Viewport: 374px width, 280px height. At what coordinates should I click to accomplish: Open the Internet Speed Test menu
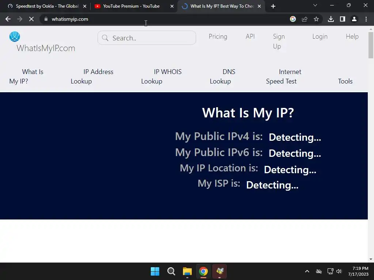click(283, 77)
